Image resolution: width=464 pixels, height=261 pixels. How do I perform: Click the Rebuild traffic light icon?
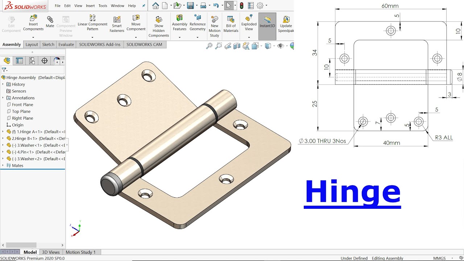tap(241, 5)
